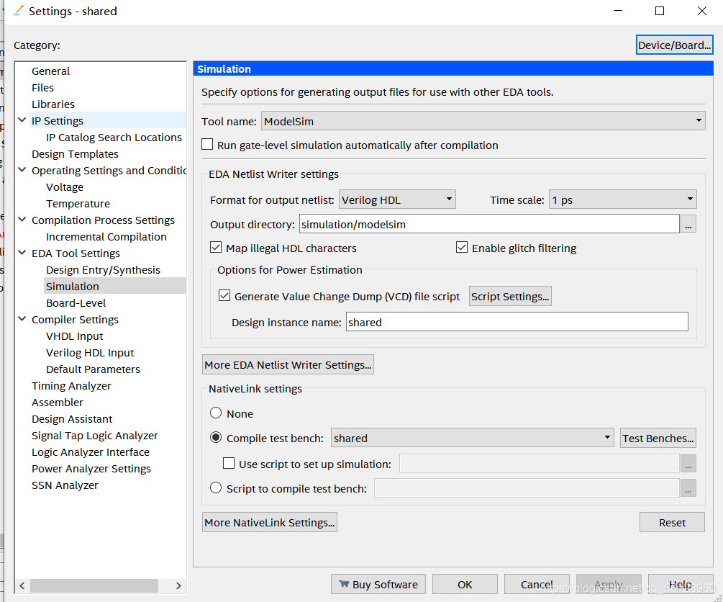Click category list scroll left arrow
The height and width of the screenshot is (602, 723).
click(22, 586)
